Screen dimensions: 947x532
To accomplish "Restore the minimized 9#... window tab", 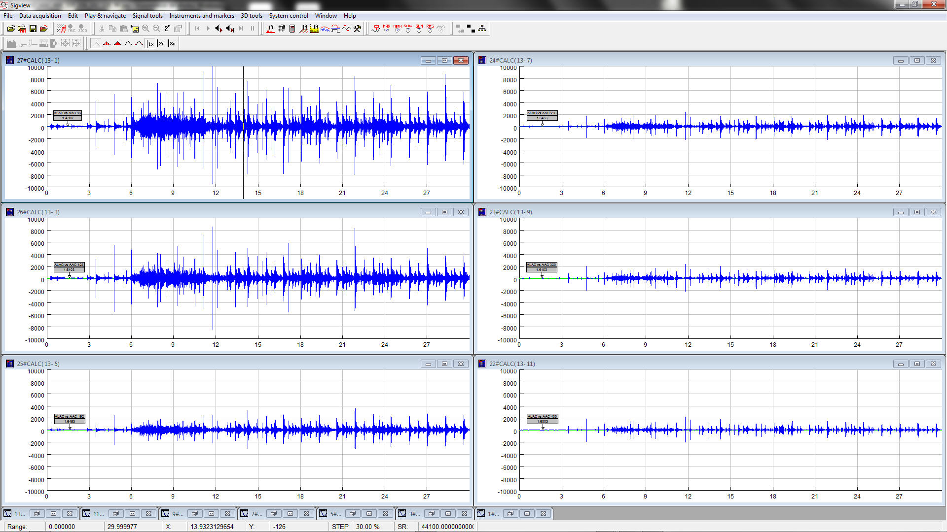I will tap(195, 514).
